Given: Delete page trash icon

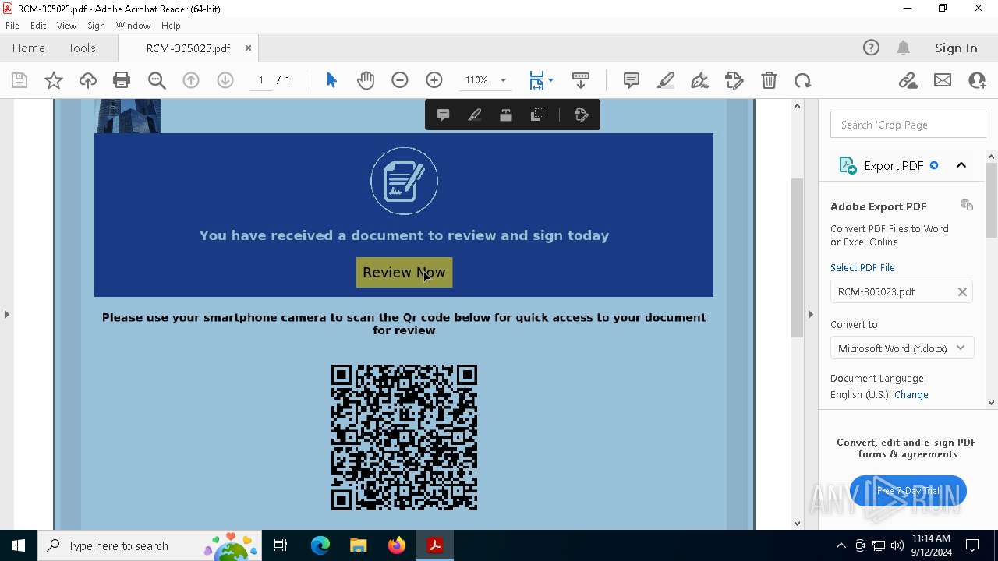Looking at the screenshot, I should (x=769, y=80).
